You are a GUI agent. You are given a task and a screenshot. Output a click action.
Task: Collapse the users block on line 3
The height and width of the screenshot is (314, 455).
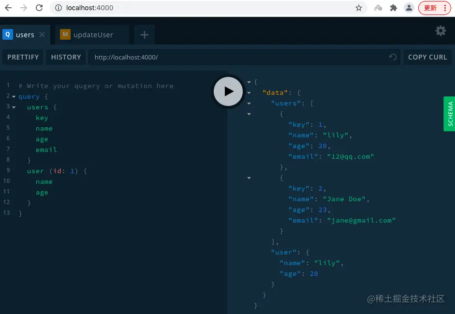(14, 107)
